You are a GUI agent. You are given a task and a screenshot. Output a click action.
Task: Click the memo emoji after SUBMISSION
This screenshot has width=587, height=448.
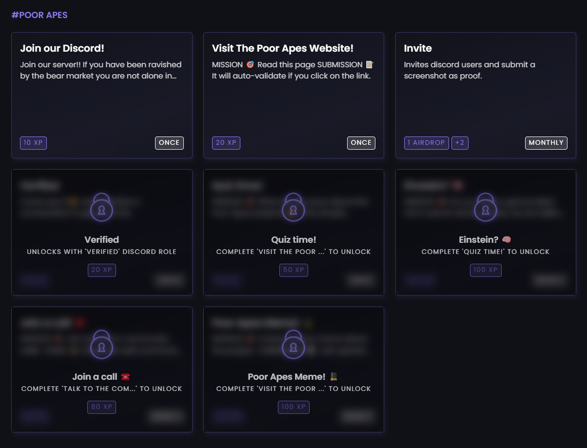click(x=370, y=65)
